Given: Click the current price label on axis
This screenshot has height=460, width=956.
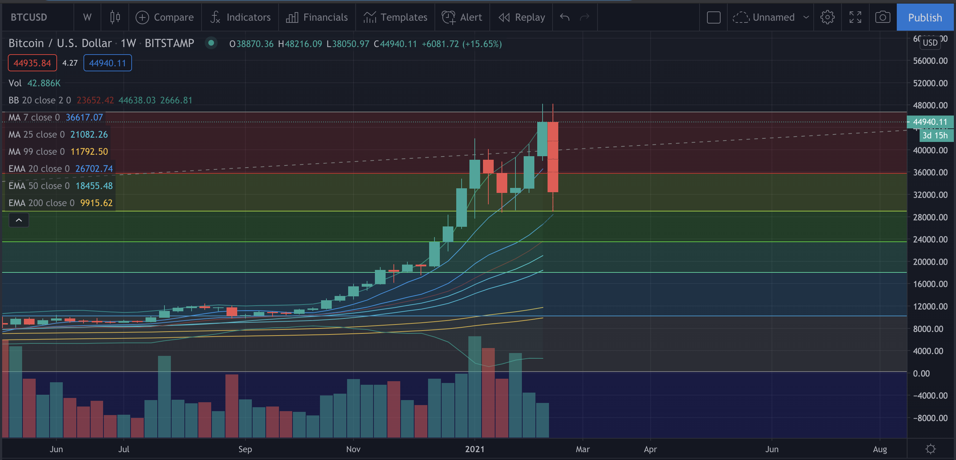Looking at the screenshot, I should tap(930, 122).
